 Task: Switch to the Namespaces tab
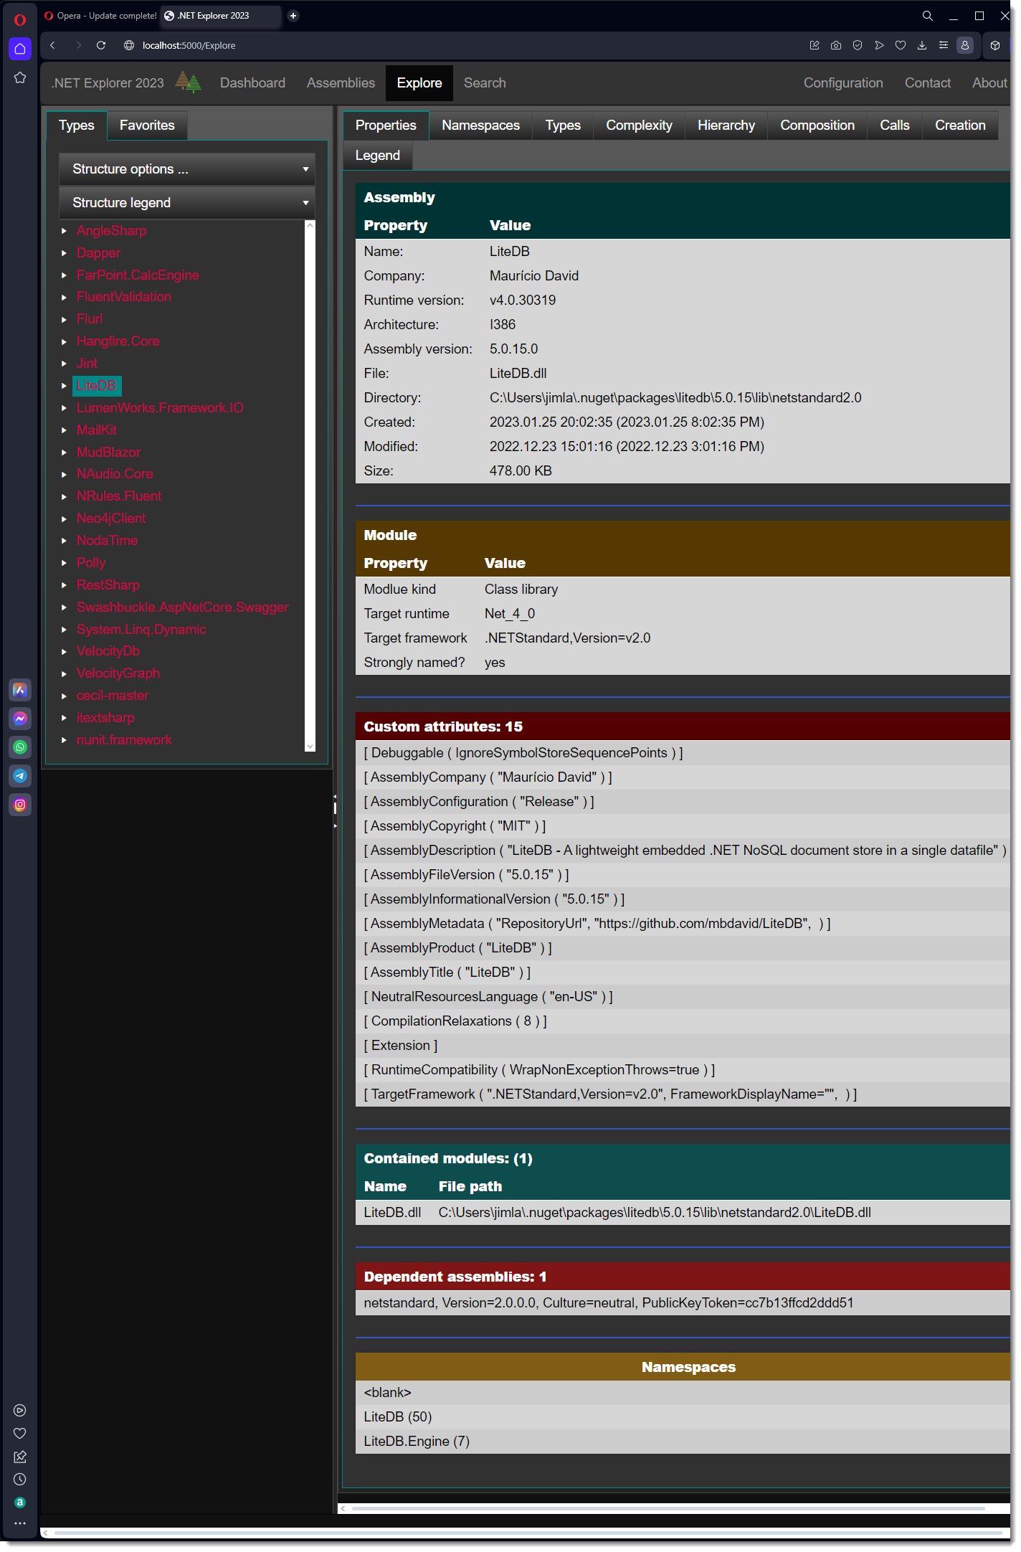tap(480, 126)
